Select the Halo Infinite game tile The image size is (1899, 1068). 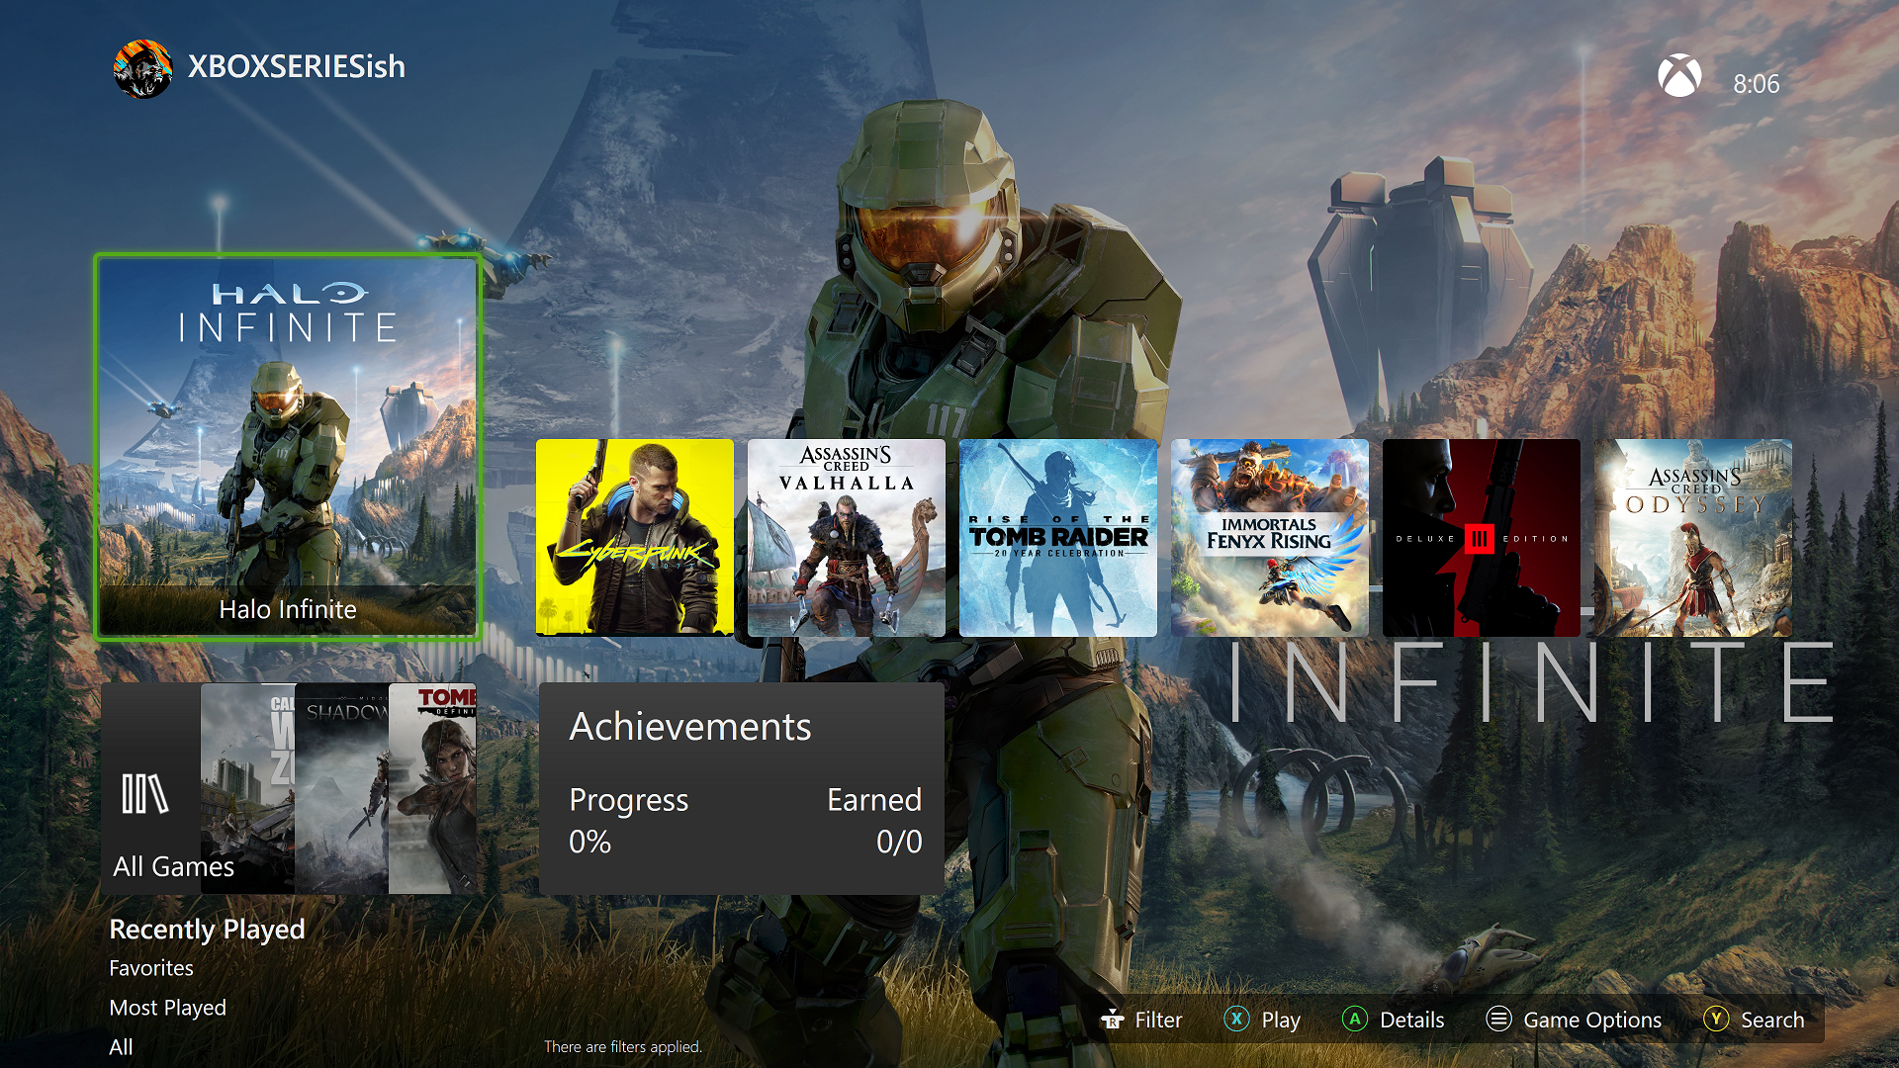(x=288, y=447)
